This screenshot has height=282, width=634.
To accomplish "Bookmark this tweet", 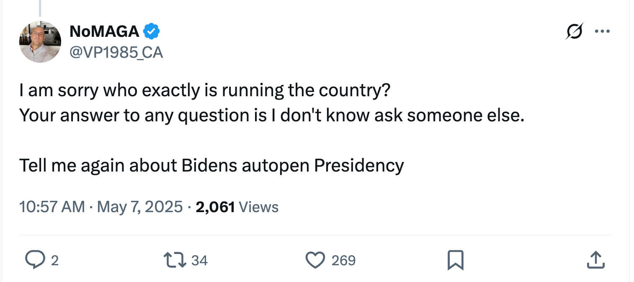I will [x=456, y=260].
